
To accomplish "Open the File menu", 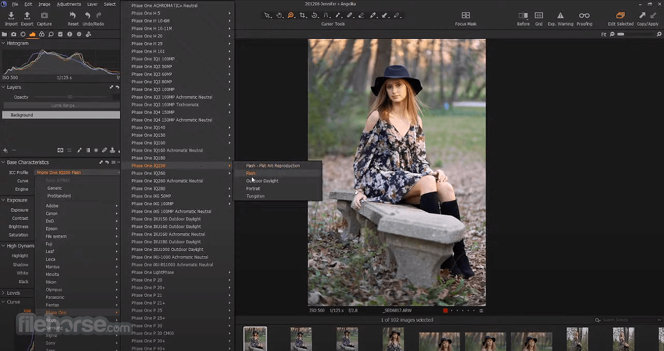I will click(x=15, y=4).
